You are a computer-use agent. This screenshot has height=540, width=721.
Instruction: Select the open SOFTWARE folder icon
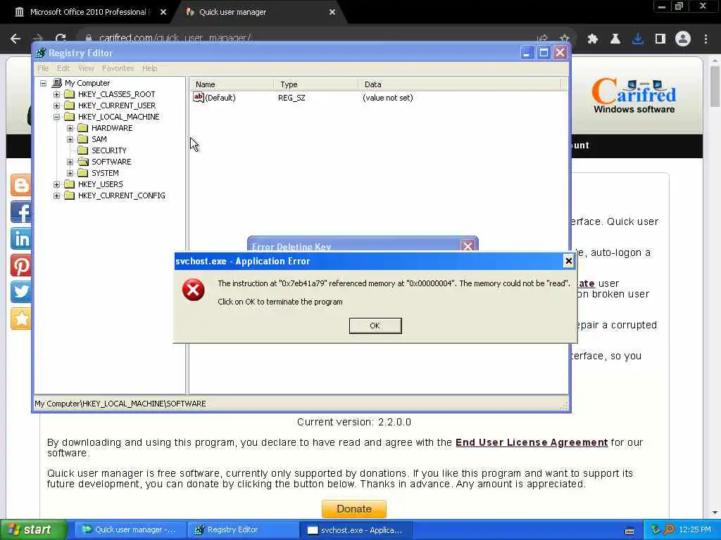click(x=83, y=162)
